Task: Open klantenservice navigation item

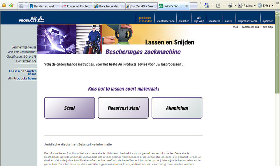Action: coord(166,21)
